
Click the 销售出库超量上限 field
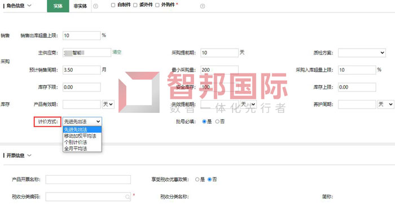click(x=82, y=36)
